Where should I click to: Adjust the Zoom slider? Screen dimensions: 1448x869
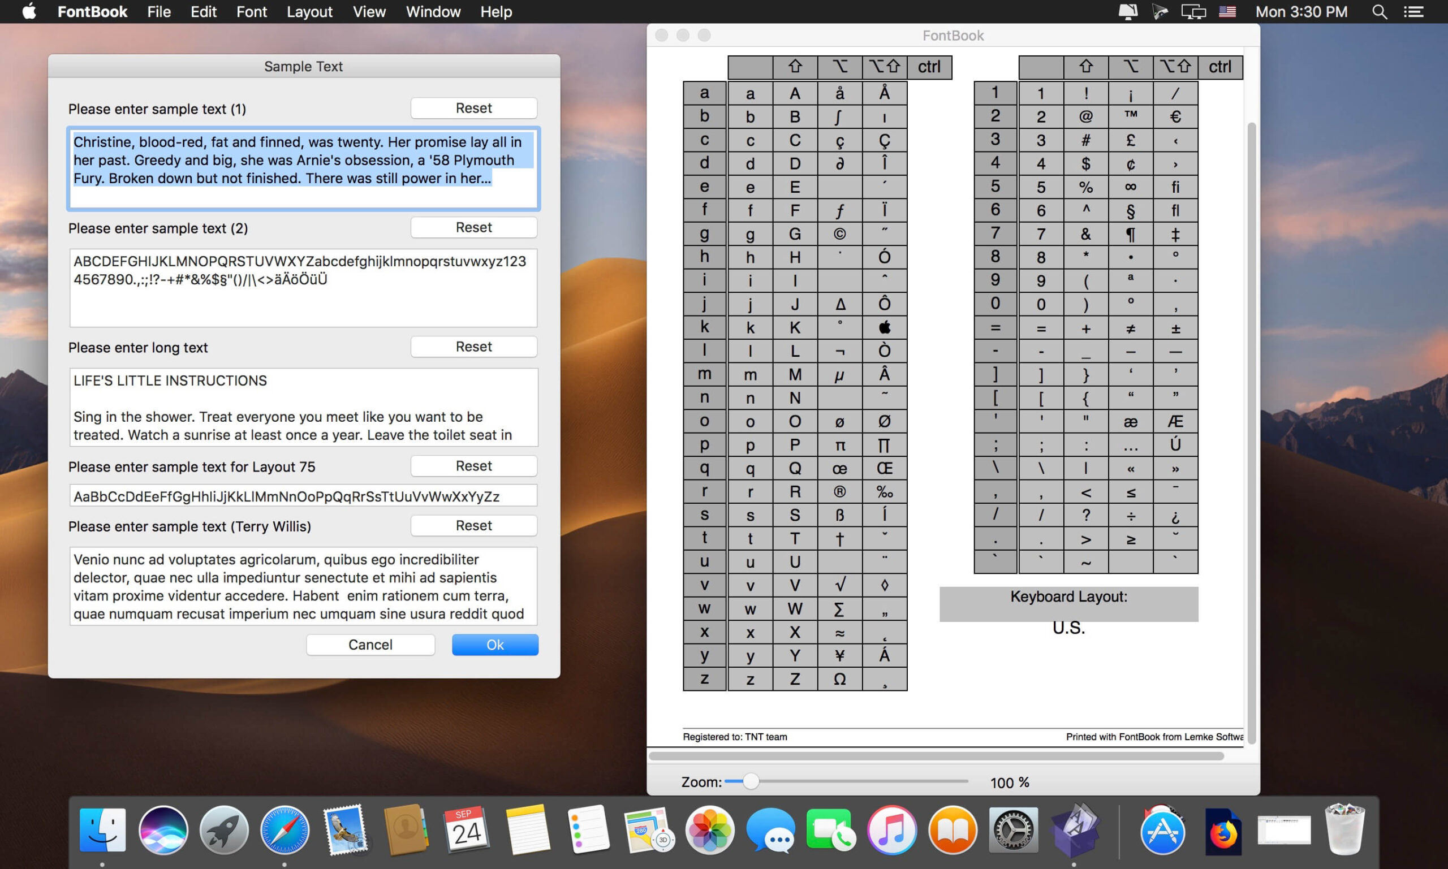(752, 781)
